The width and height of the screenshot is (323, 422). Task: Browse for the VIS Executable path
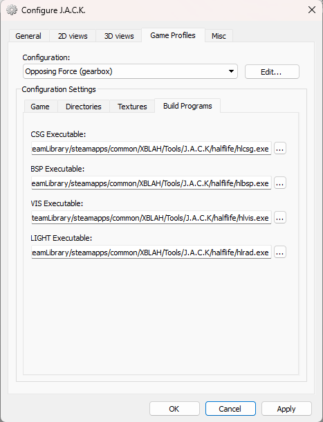[x=280, y=217]
